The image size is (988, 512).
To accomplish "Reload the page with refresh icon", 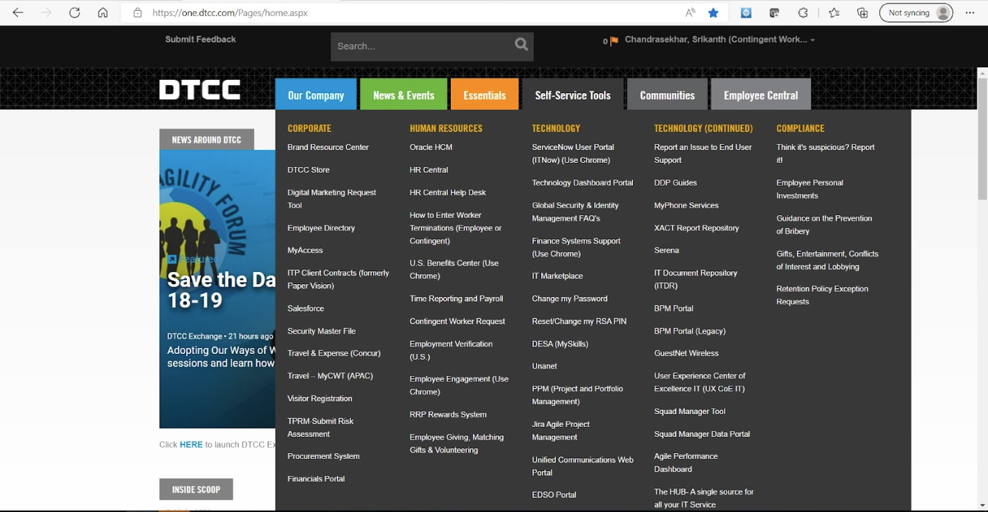I will tap(74, 13).
